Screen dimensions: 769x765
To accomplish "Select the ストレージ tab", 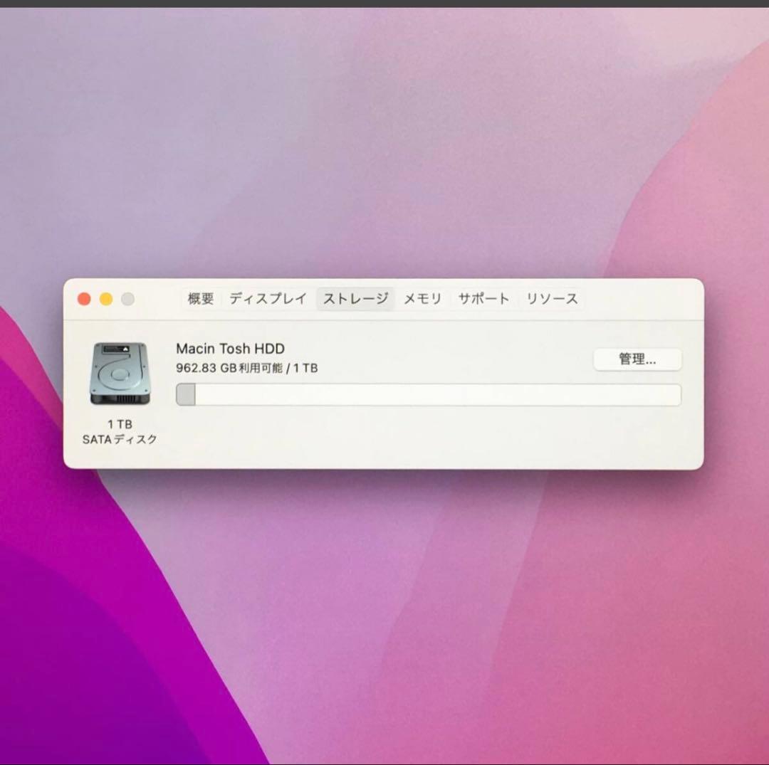I will click(x=355, y=299).
